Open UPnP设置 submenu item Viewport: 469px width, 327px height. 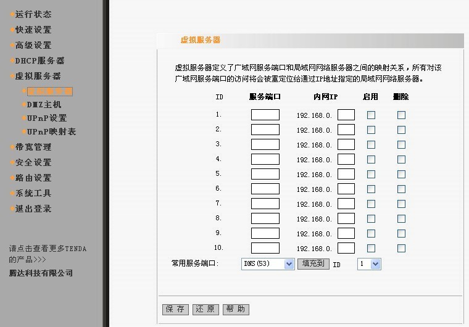47,118
